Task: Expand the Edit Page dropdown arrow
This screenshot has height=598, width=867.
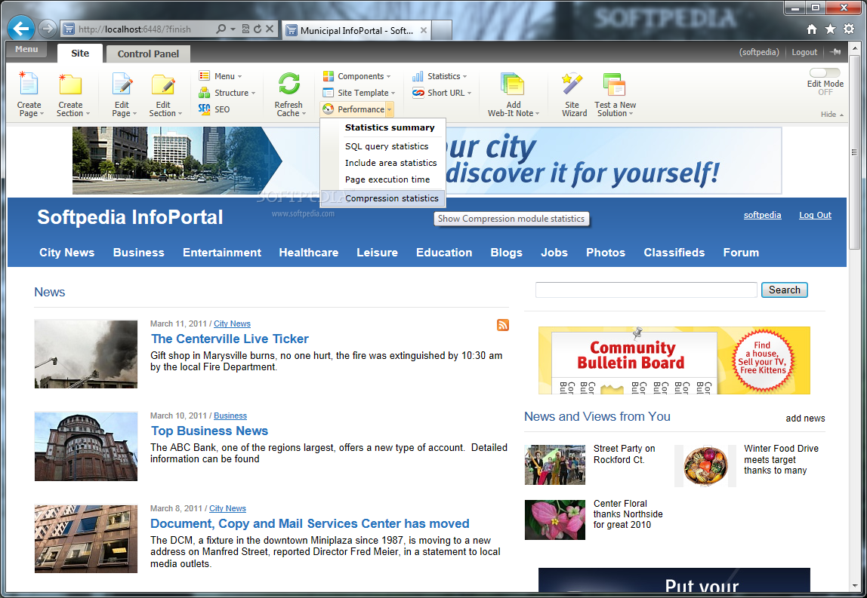Action: pos(134,114)
